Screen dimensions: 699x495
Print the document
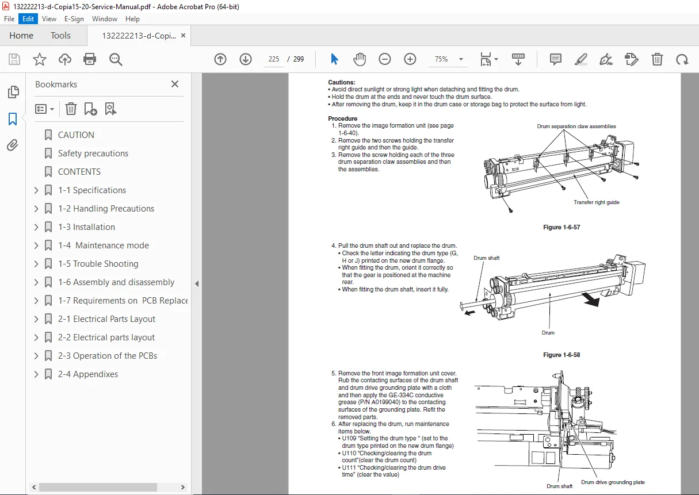[90, 59]
